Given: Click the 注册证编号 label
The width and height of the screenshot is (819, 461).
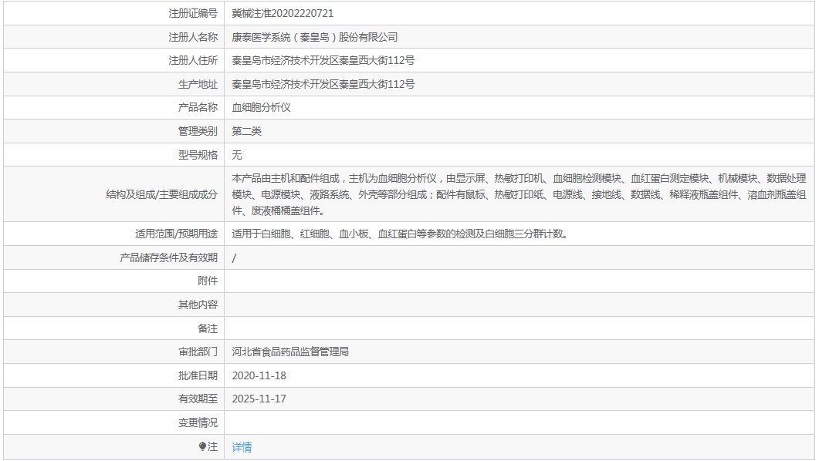Looking at the screenshot, I should (x=193, y=13).
